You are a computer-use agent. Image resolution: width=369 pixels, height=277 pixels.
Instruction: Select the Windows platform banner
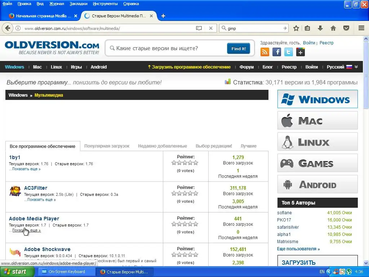point(317,99)
